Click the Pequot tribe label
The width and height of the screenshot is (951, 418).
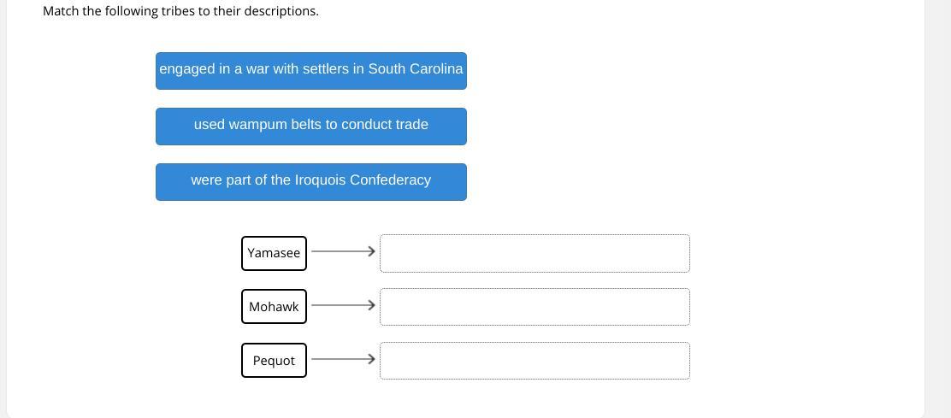pyautogui.click(x=274, y=361)
